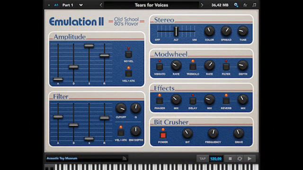Click the A1 part indicator
Viewport: 303px width, 170px height.
pos(56,5)
